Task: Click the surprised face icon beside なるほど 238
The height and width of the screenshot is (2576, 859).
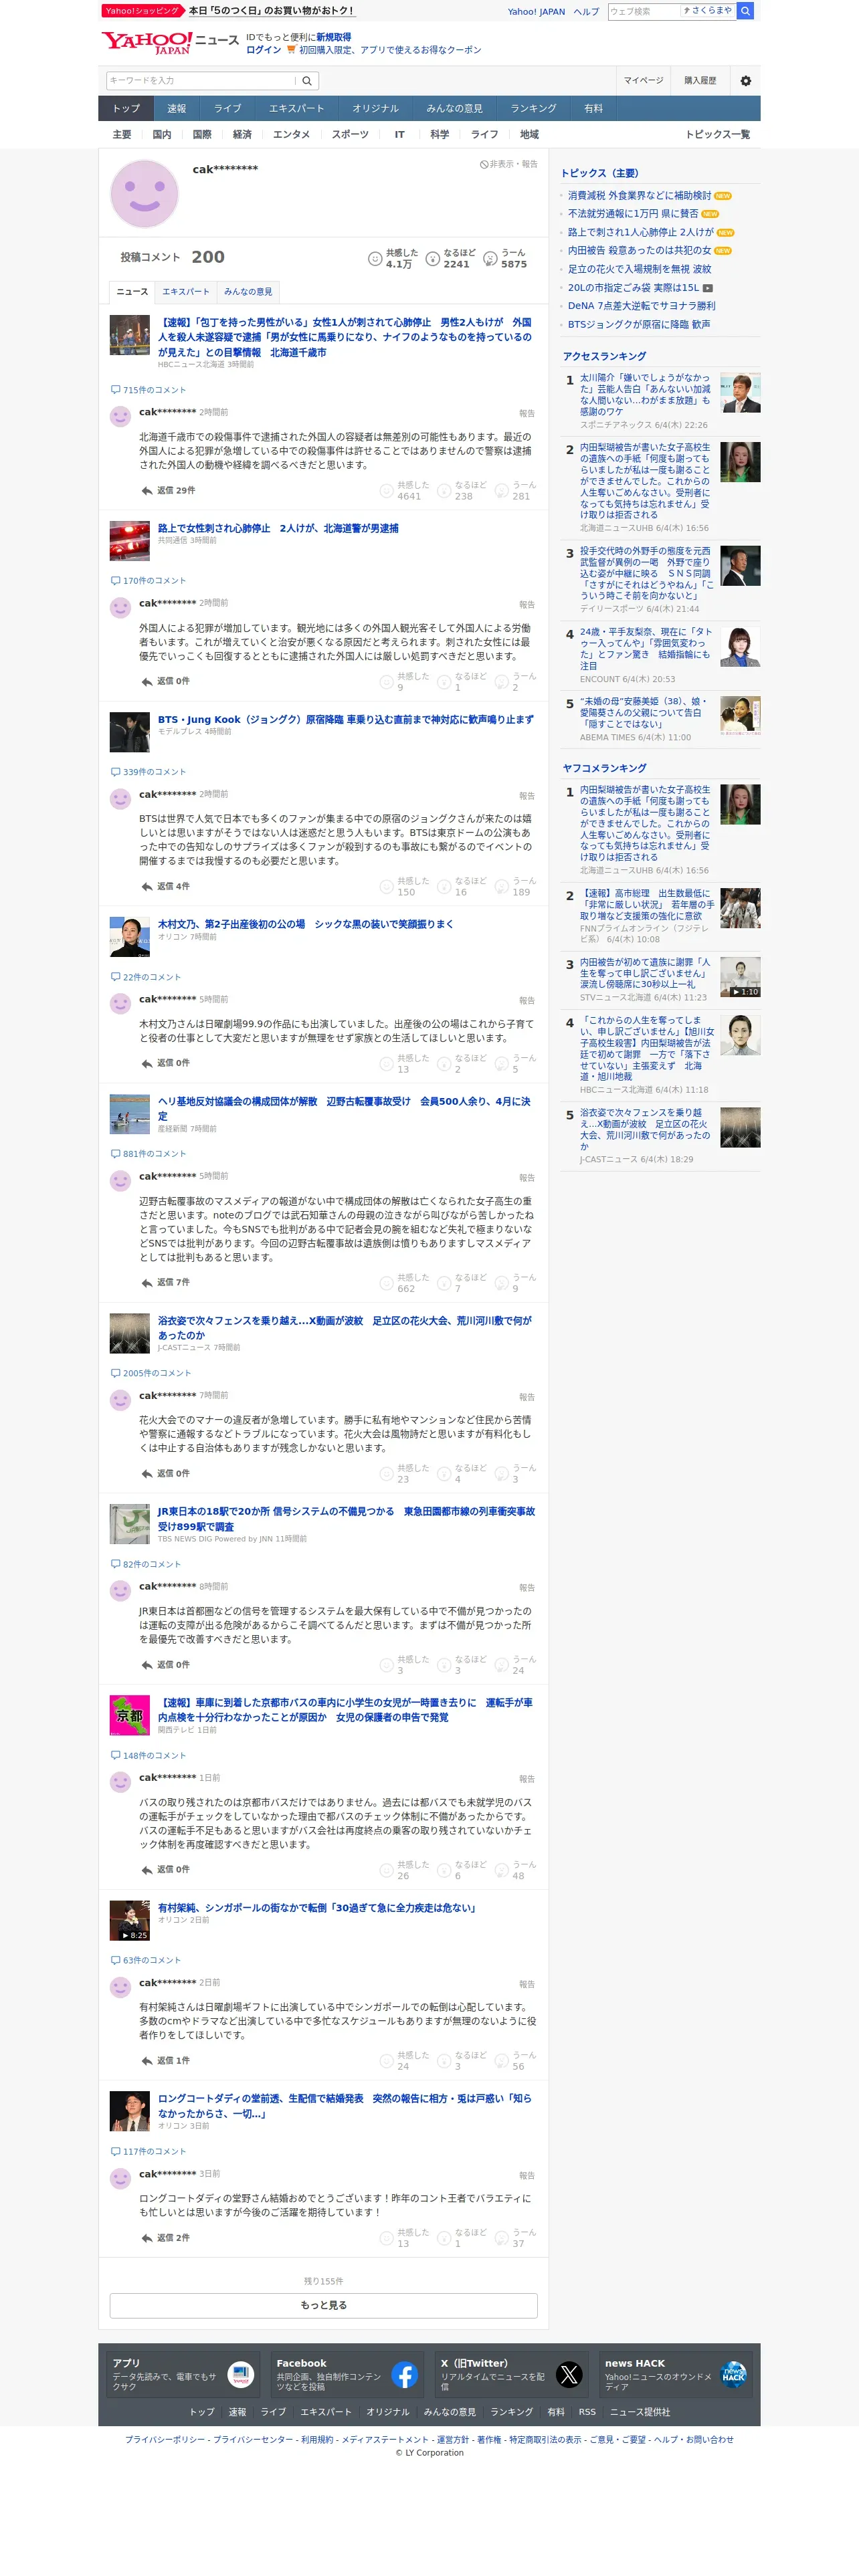Action: tap(444, 491)
